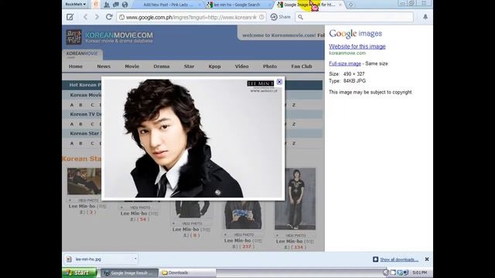Image resolution: width=495 pixels, height=278 pixels.
Task: Go back with the back arrow
Action: [x=85, y=17]
